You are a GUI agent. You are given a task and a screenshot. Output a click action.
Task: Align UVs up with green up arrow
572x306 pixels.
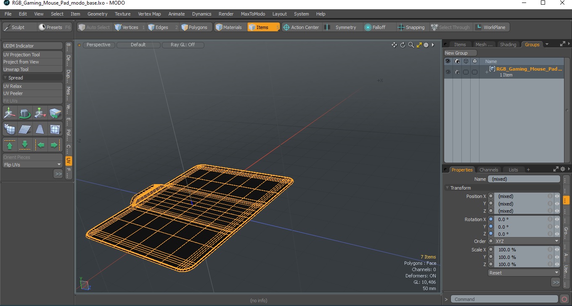10,145
